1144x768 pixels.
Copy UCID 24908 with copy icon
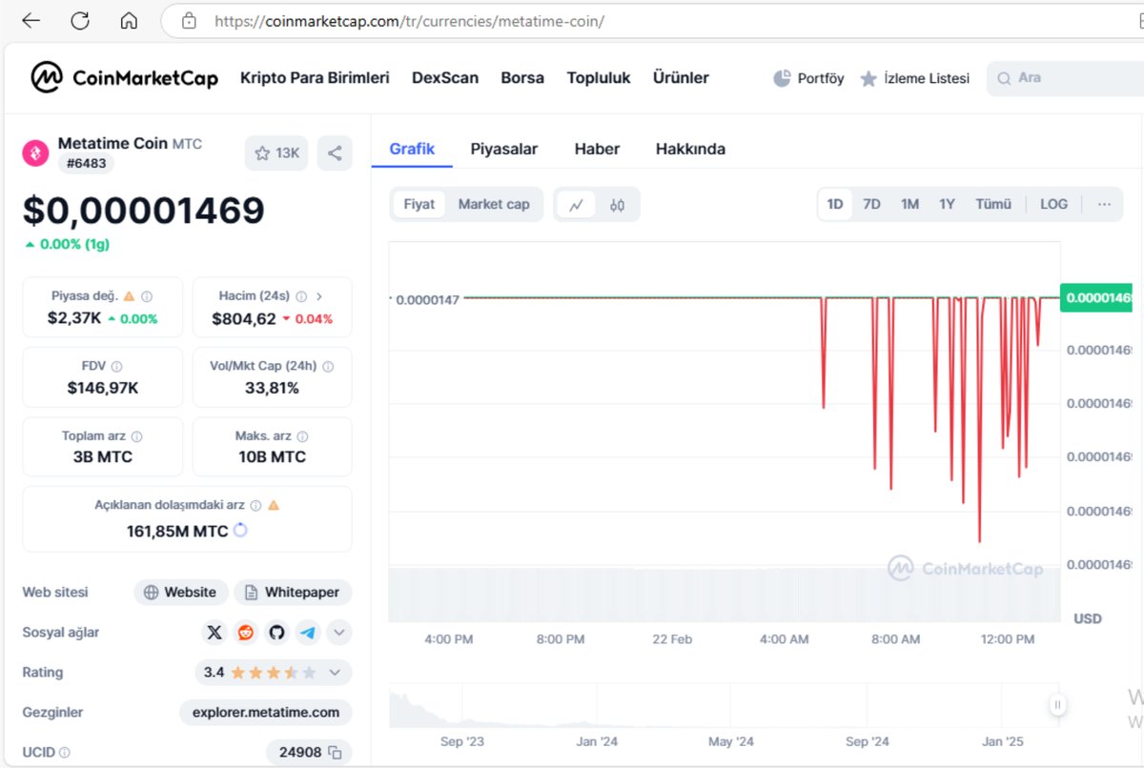335,753
